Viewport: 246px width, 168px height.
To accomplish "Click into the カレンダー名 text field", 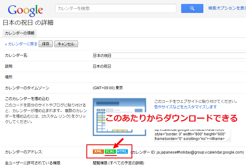I will (x=169, y=56).
